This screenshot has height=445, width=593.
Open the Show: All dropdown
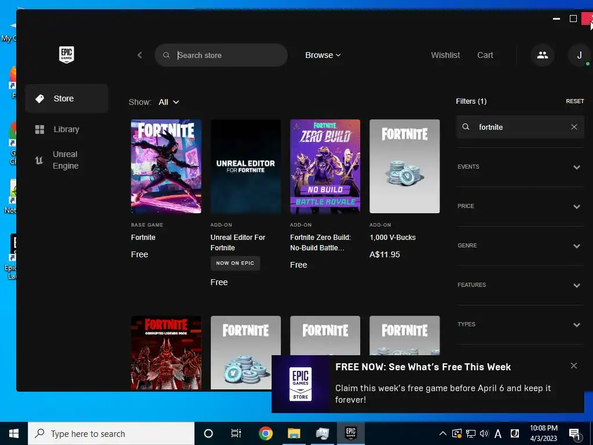click(169, 102)
